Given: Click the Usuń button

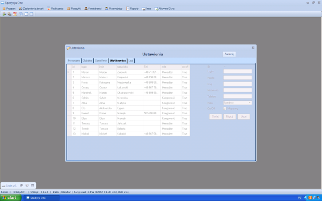Looking at the screenshot, I should point(244,116).
